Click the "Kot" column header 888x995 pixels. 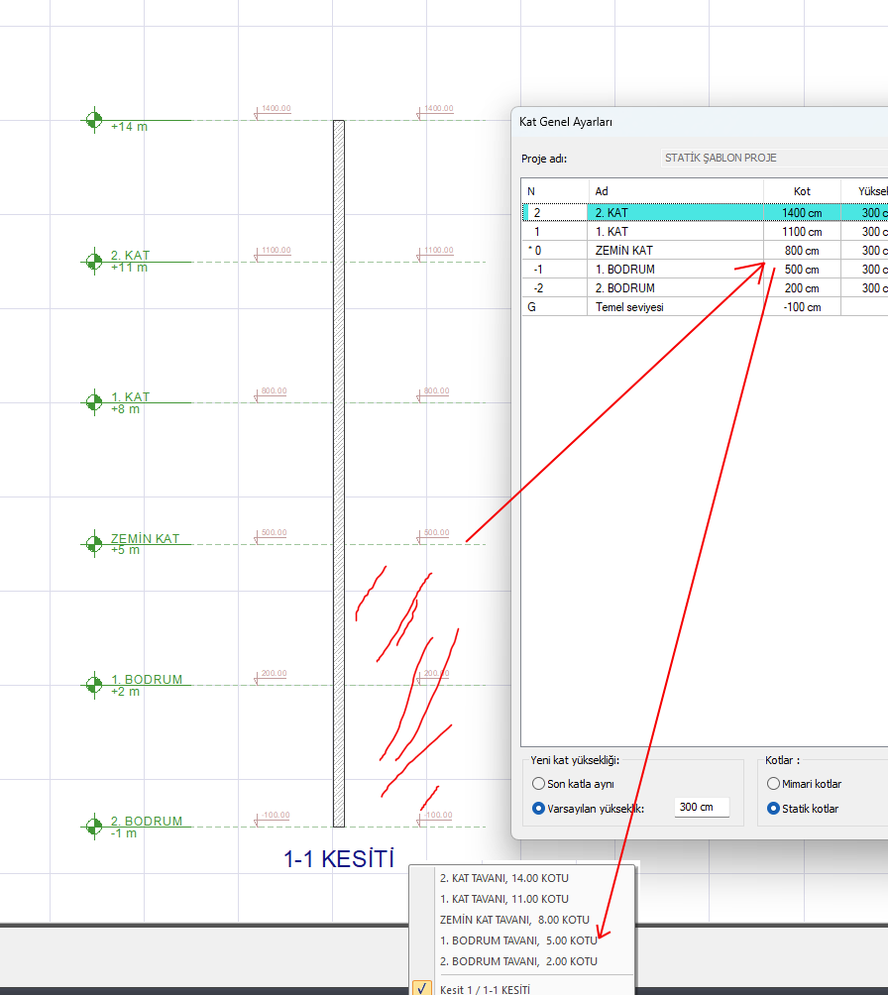point(802,191)
